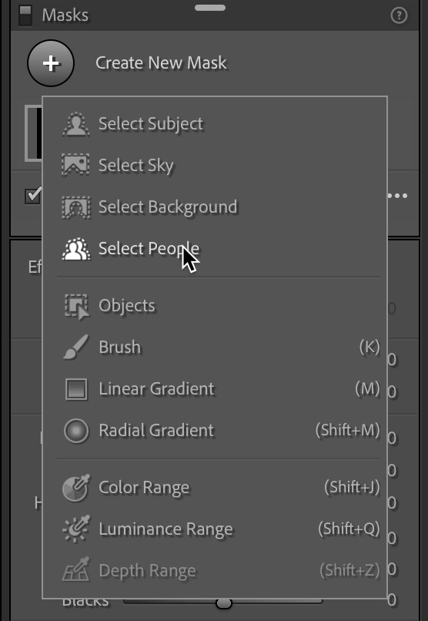428x621 pixels.
Task: Click the Brush tool icon
Action: coord(76,347)
